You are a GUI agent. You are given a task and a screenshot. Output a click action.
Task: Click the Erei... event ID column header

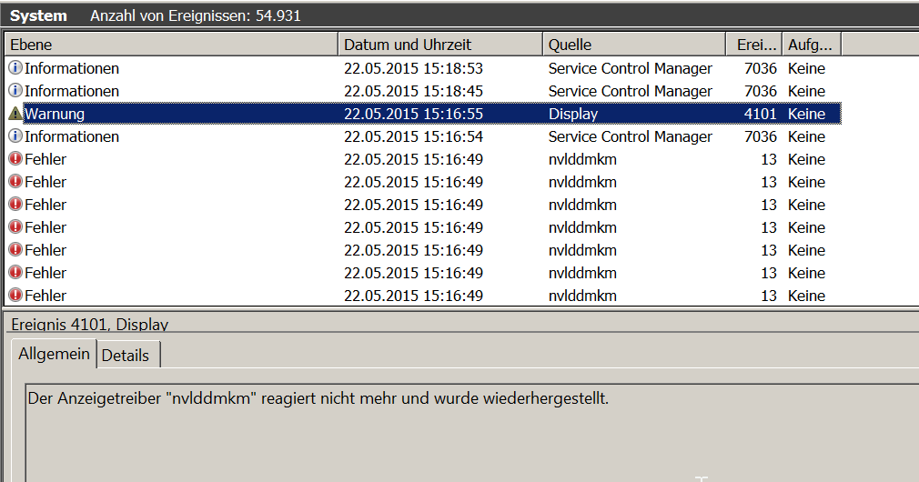point(753,45)
